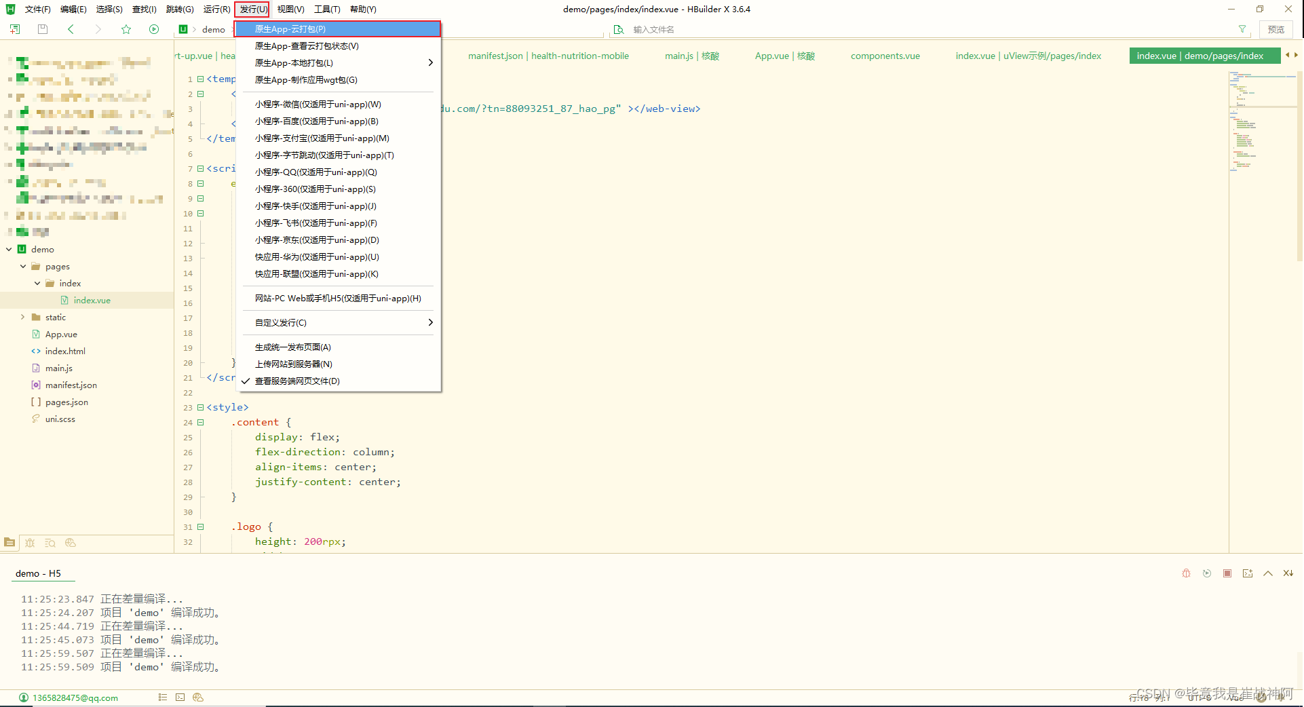Switch to manifest.json tab
The image size is (1304, 707).
click(548, 56)
